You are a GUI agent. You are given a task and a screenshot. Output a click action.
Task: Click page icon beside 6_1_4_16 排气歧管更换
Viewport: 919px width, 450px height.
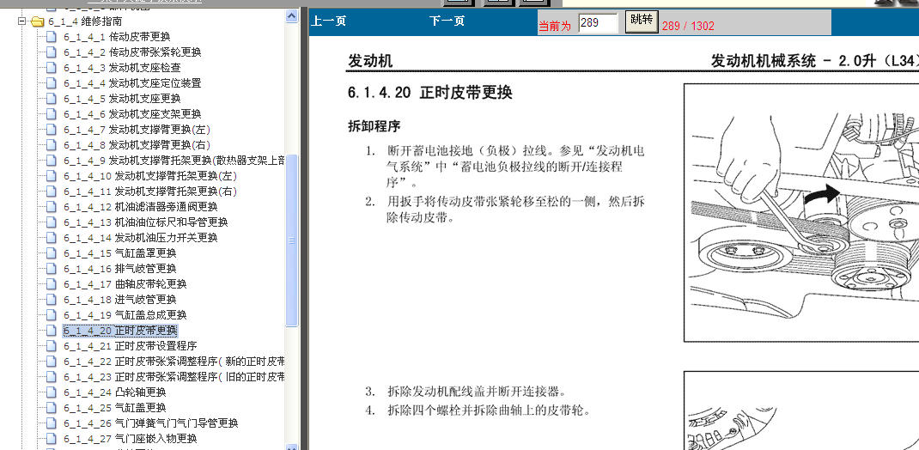click(52, 268)
